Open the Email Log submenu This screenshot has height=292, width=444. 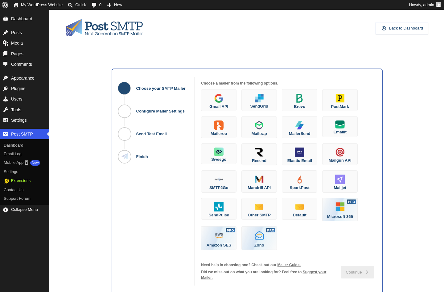25,154
